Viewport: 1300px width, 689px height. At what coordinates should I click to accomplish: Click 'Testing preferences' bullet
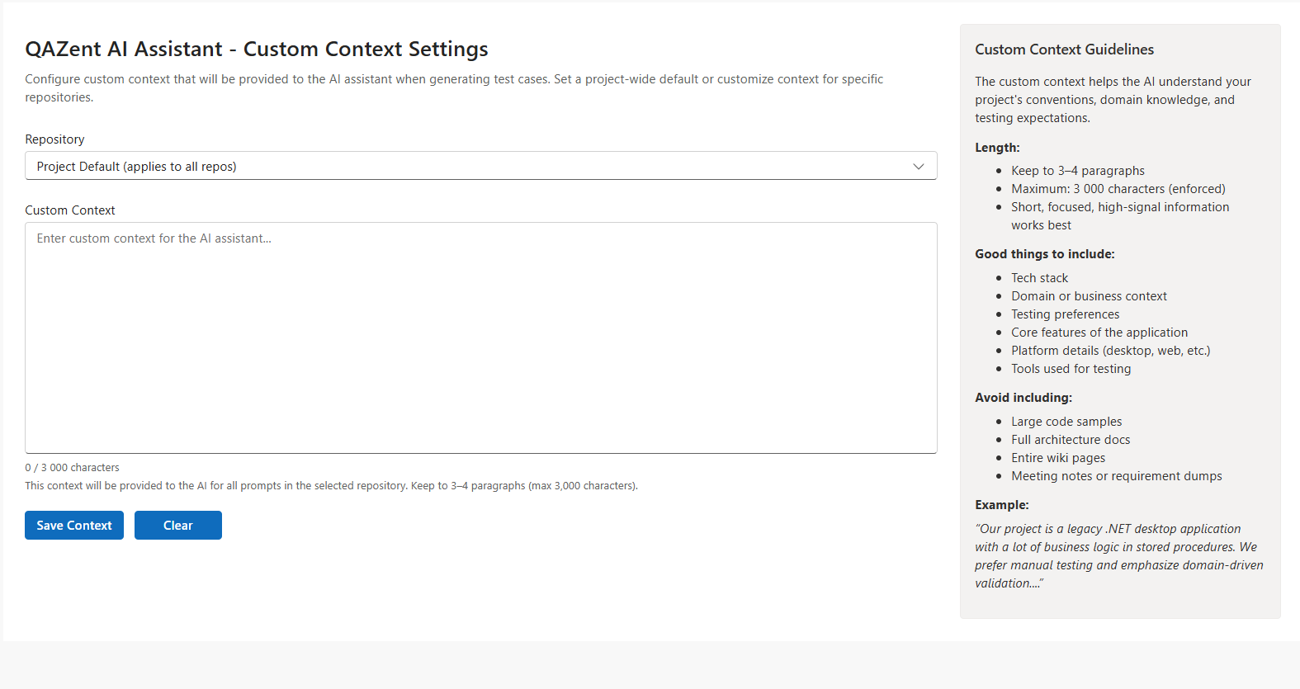coord(1066,314)
